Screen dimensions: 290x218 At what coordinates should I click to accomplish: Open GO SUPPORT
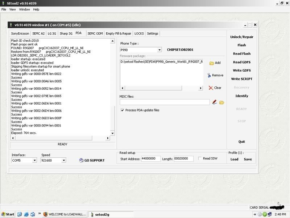(x=92, y=160)
